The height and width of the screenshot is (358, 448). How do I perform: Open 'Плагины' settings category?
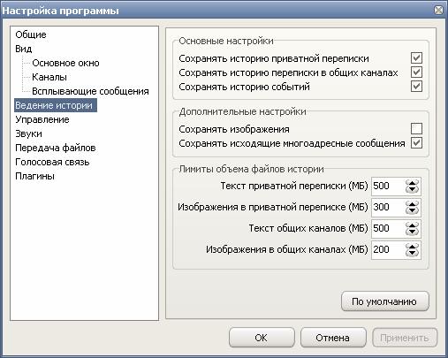click(x=34, y=176)
